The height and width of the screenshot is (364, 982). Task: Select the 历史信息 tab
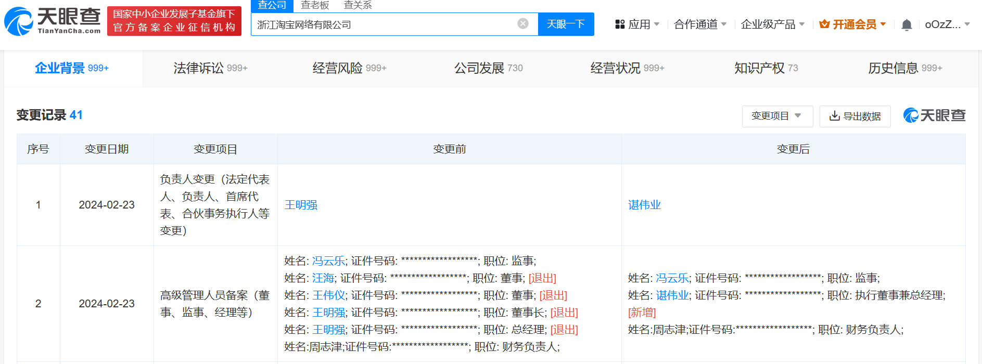click(906, 68)
